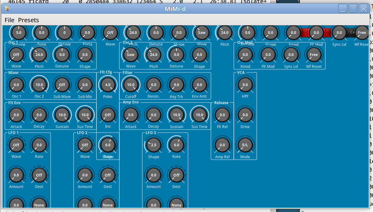Screen dimensions: 373x212
Task: Click the Amp Env Sus Time knob
Action: 199,115
